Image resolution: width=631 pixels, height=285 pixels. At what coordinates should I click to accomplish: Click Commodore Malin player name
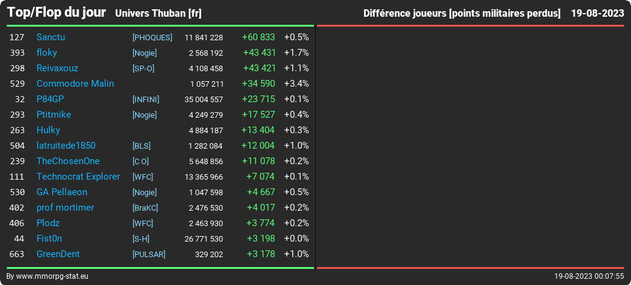coord(76,84)
